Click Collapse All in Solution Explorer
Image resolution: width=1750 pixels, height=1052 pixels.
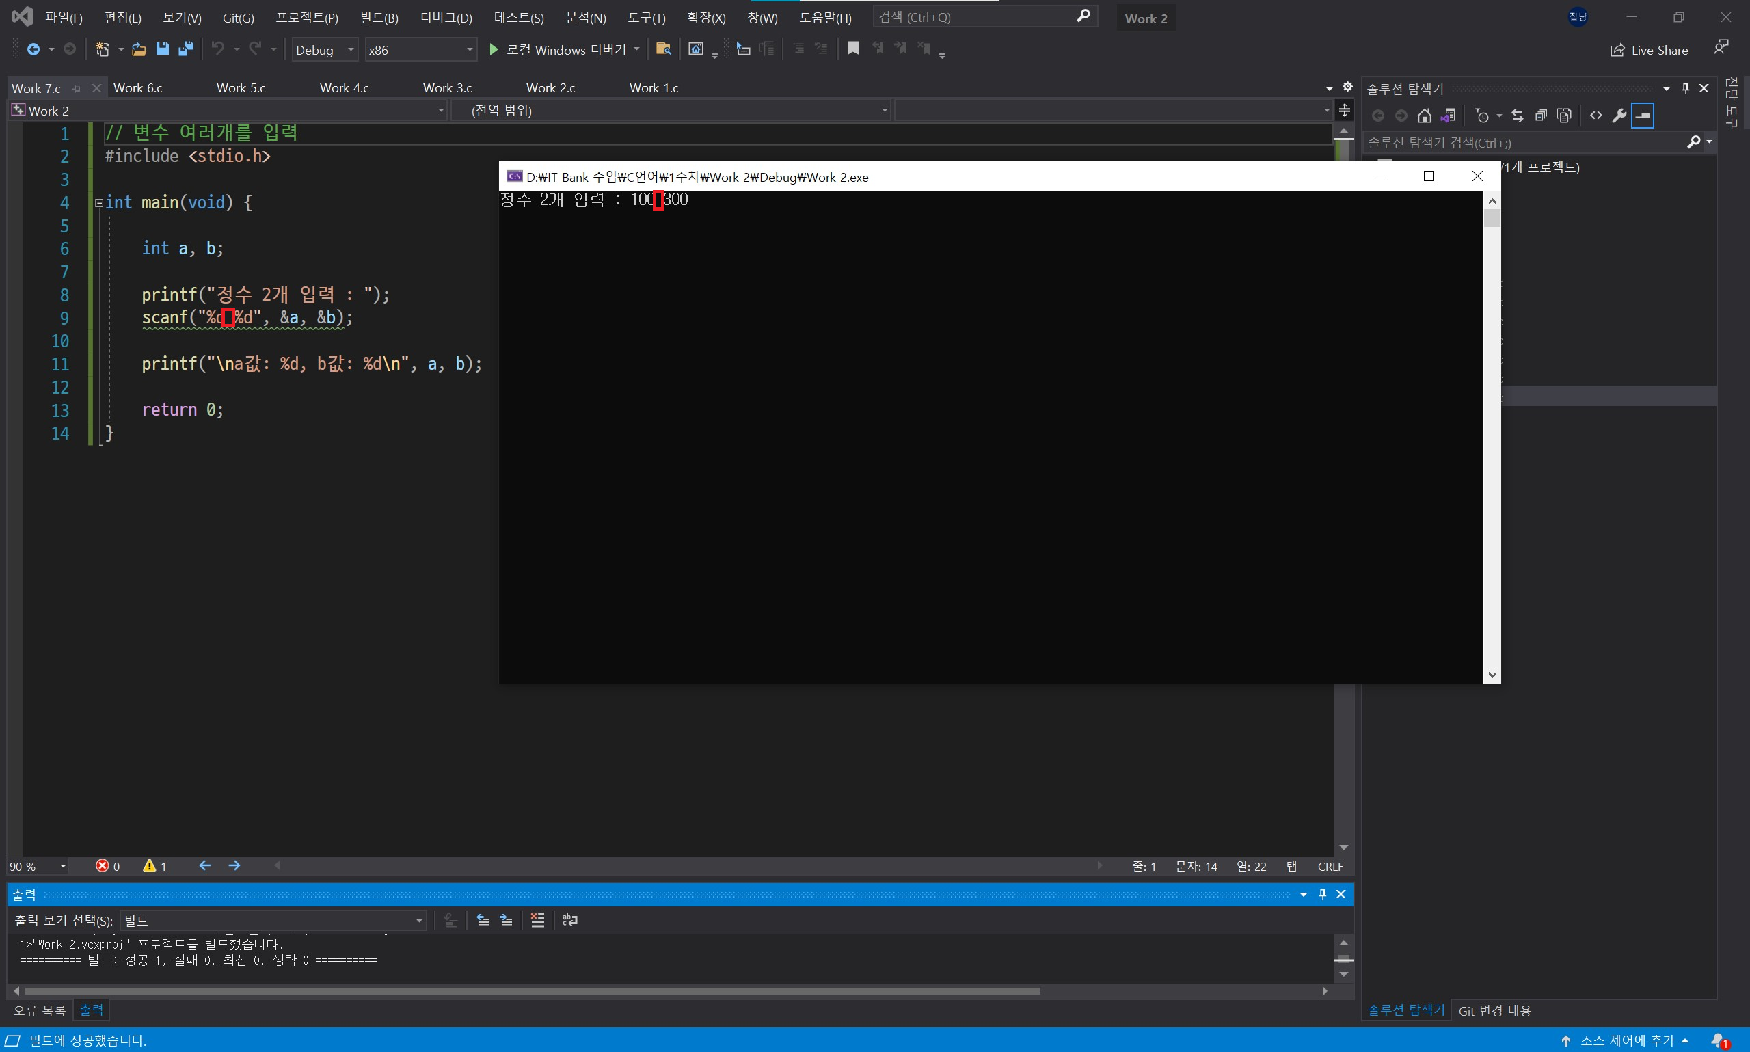point(1541,116)
